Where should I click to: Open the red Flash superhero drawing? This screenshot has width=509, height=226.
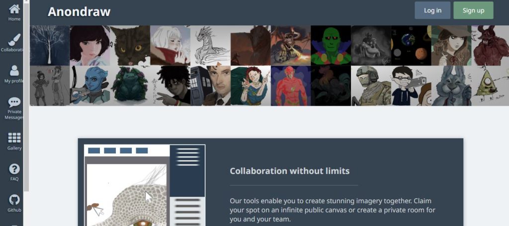tap(291, 85)
